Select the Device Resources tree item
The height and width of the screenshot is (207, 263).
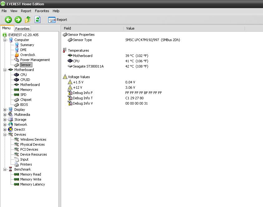[x=34, y=154]
